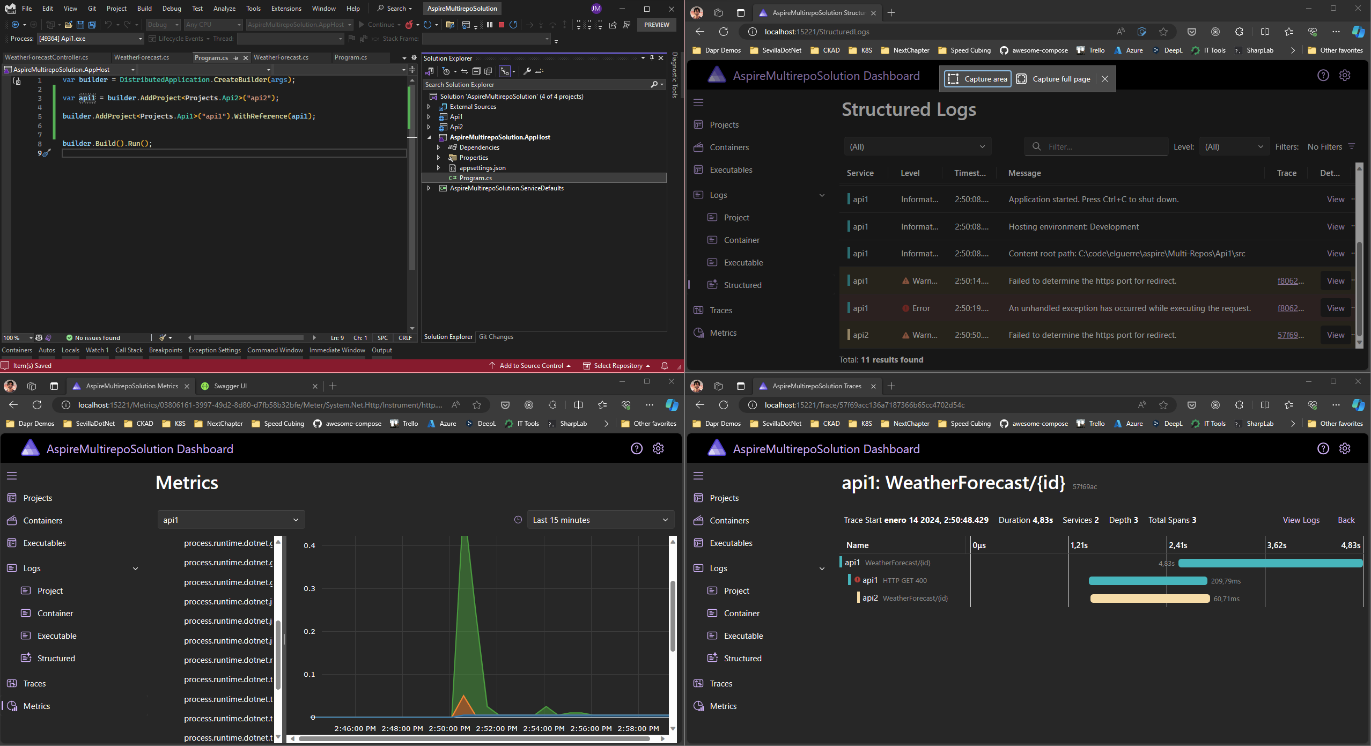Click hamburger navigation icon in Traces dashboard

click(698, 476)
